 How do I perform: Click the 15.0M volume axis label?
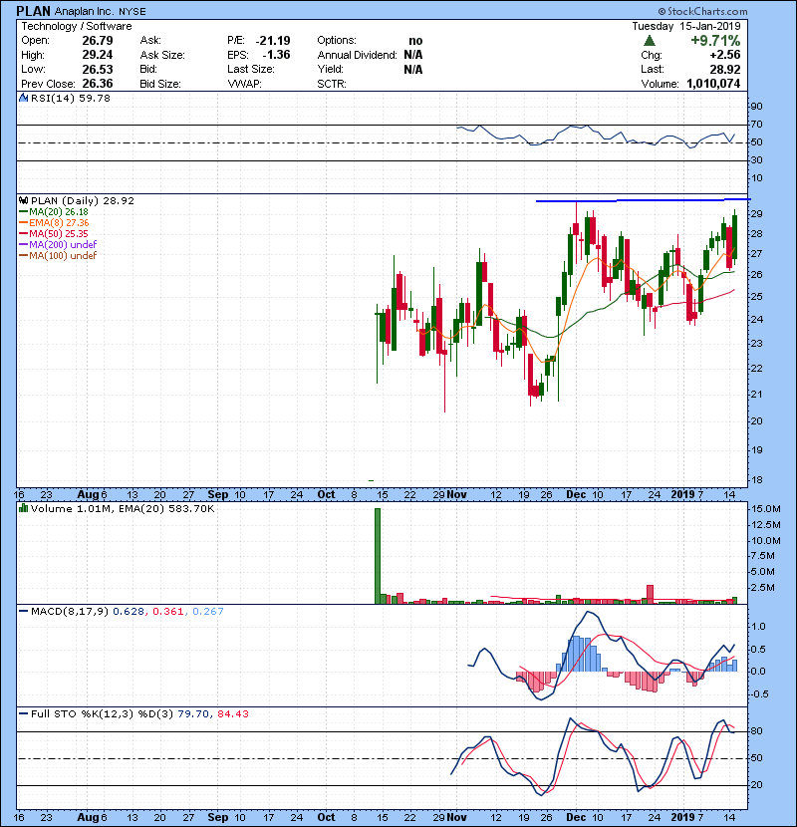tap(766, 509)
